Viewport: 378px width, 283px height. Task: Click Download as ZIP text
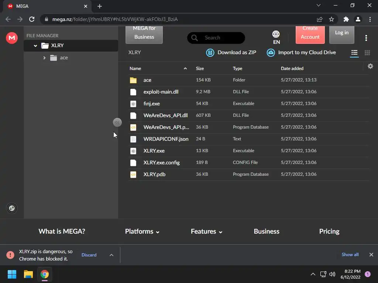click(237, 52)
